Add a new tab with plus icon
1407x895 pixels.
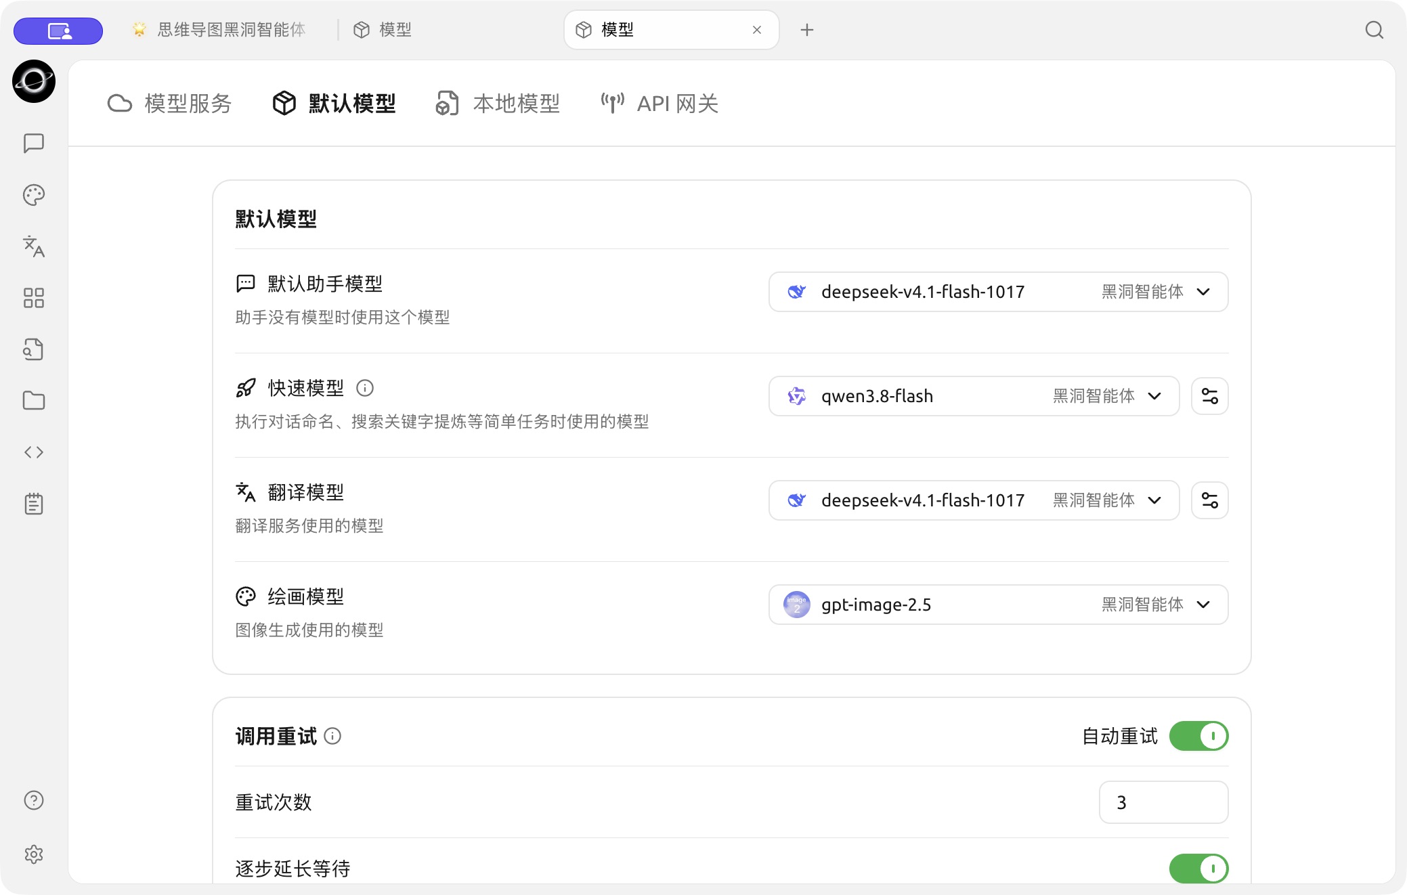pos(806,30)
